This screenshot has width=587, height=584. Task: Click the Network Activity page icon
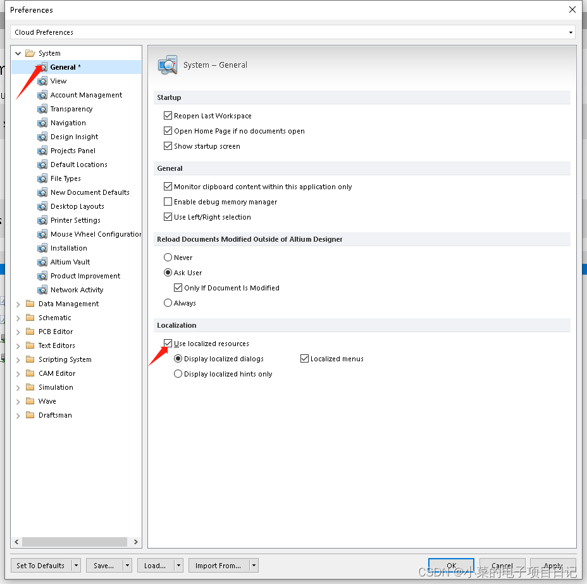(x=42, y=290)
